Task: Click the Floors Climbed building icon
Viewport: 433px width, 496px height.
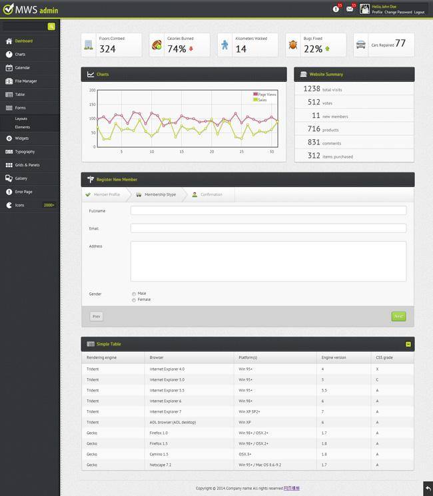Action: click(x=89, y=45)
